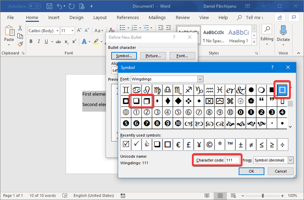Apply yellow text highlight color
Viewport: 304px width, 200px height.
(96, 41)
